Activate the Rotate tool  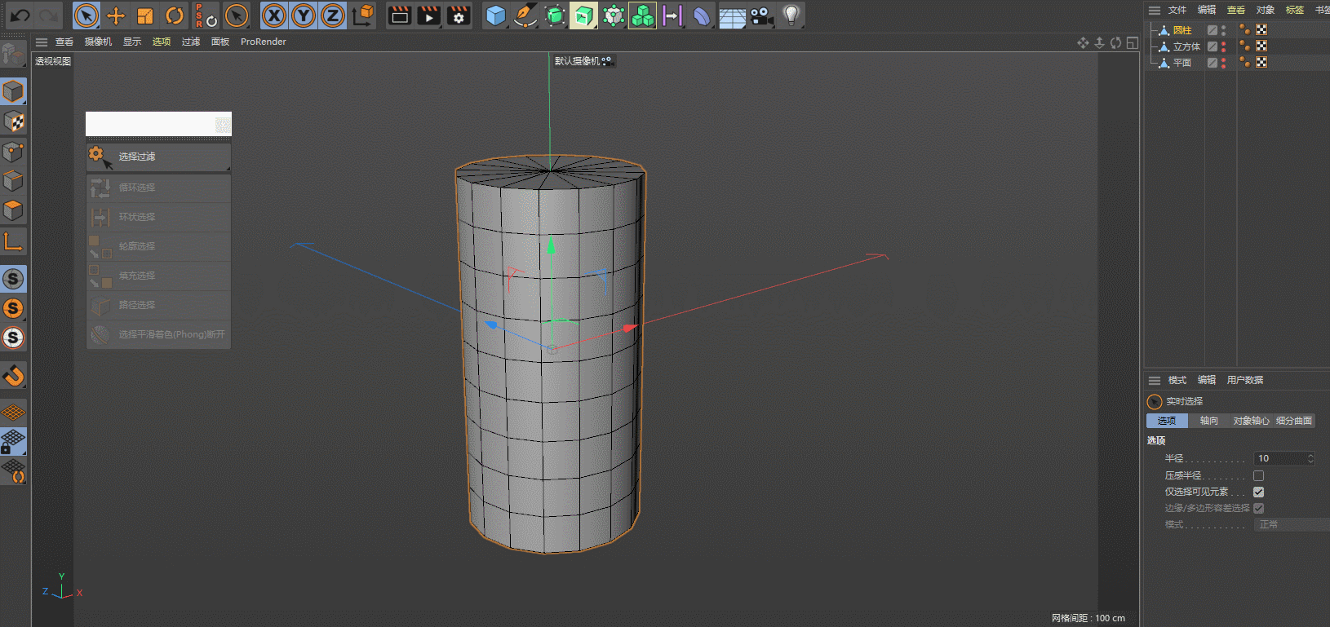[x=175, y=15]
